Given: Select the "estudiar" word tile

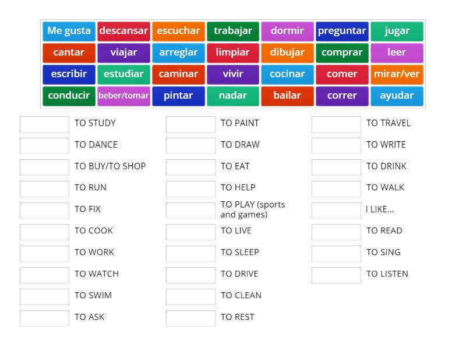Looking at the screenshot, I should click(x=123, y=74).
